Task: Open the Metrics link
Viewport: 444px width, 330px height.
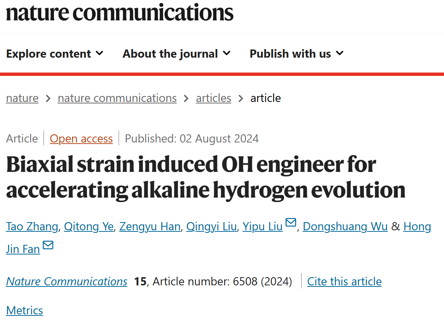Action: coord(24,310)
